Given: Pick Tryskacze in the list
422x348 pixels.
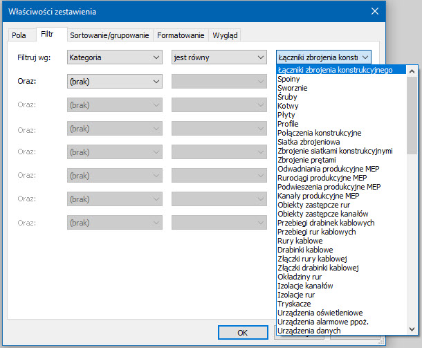Looking at the screenshot, I should (x=294, y=304).
